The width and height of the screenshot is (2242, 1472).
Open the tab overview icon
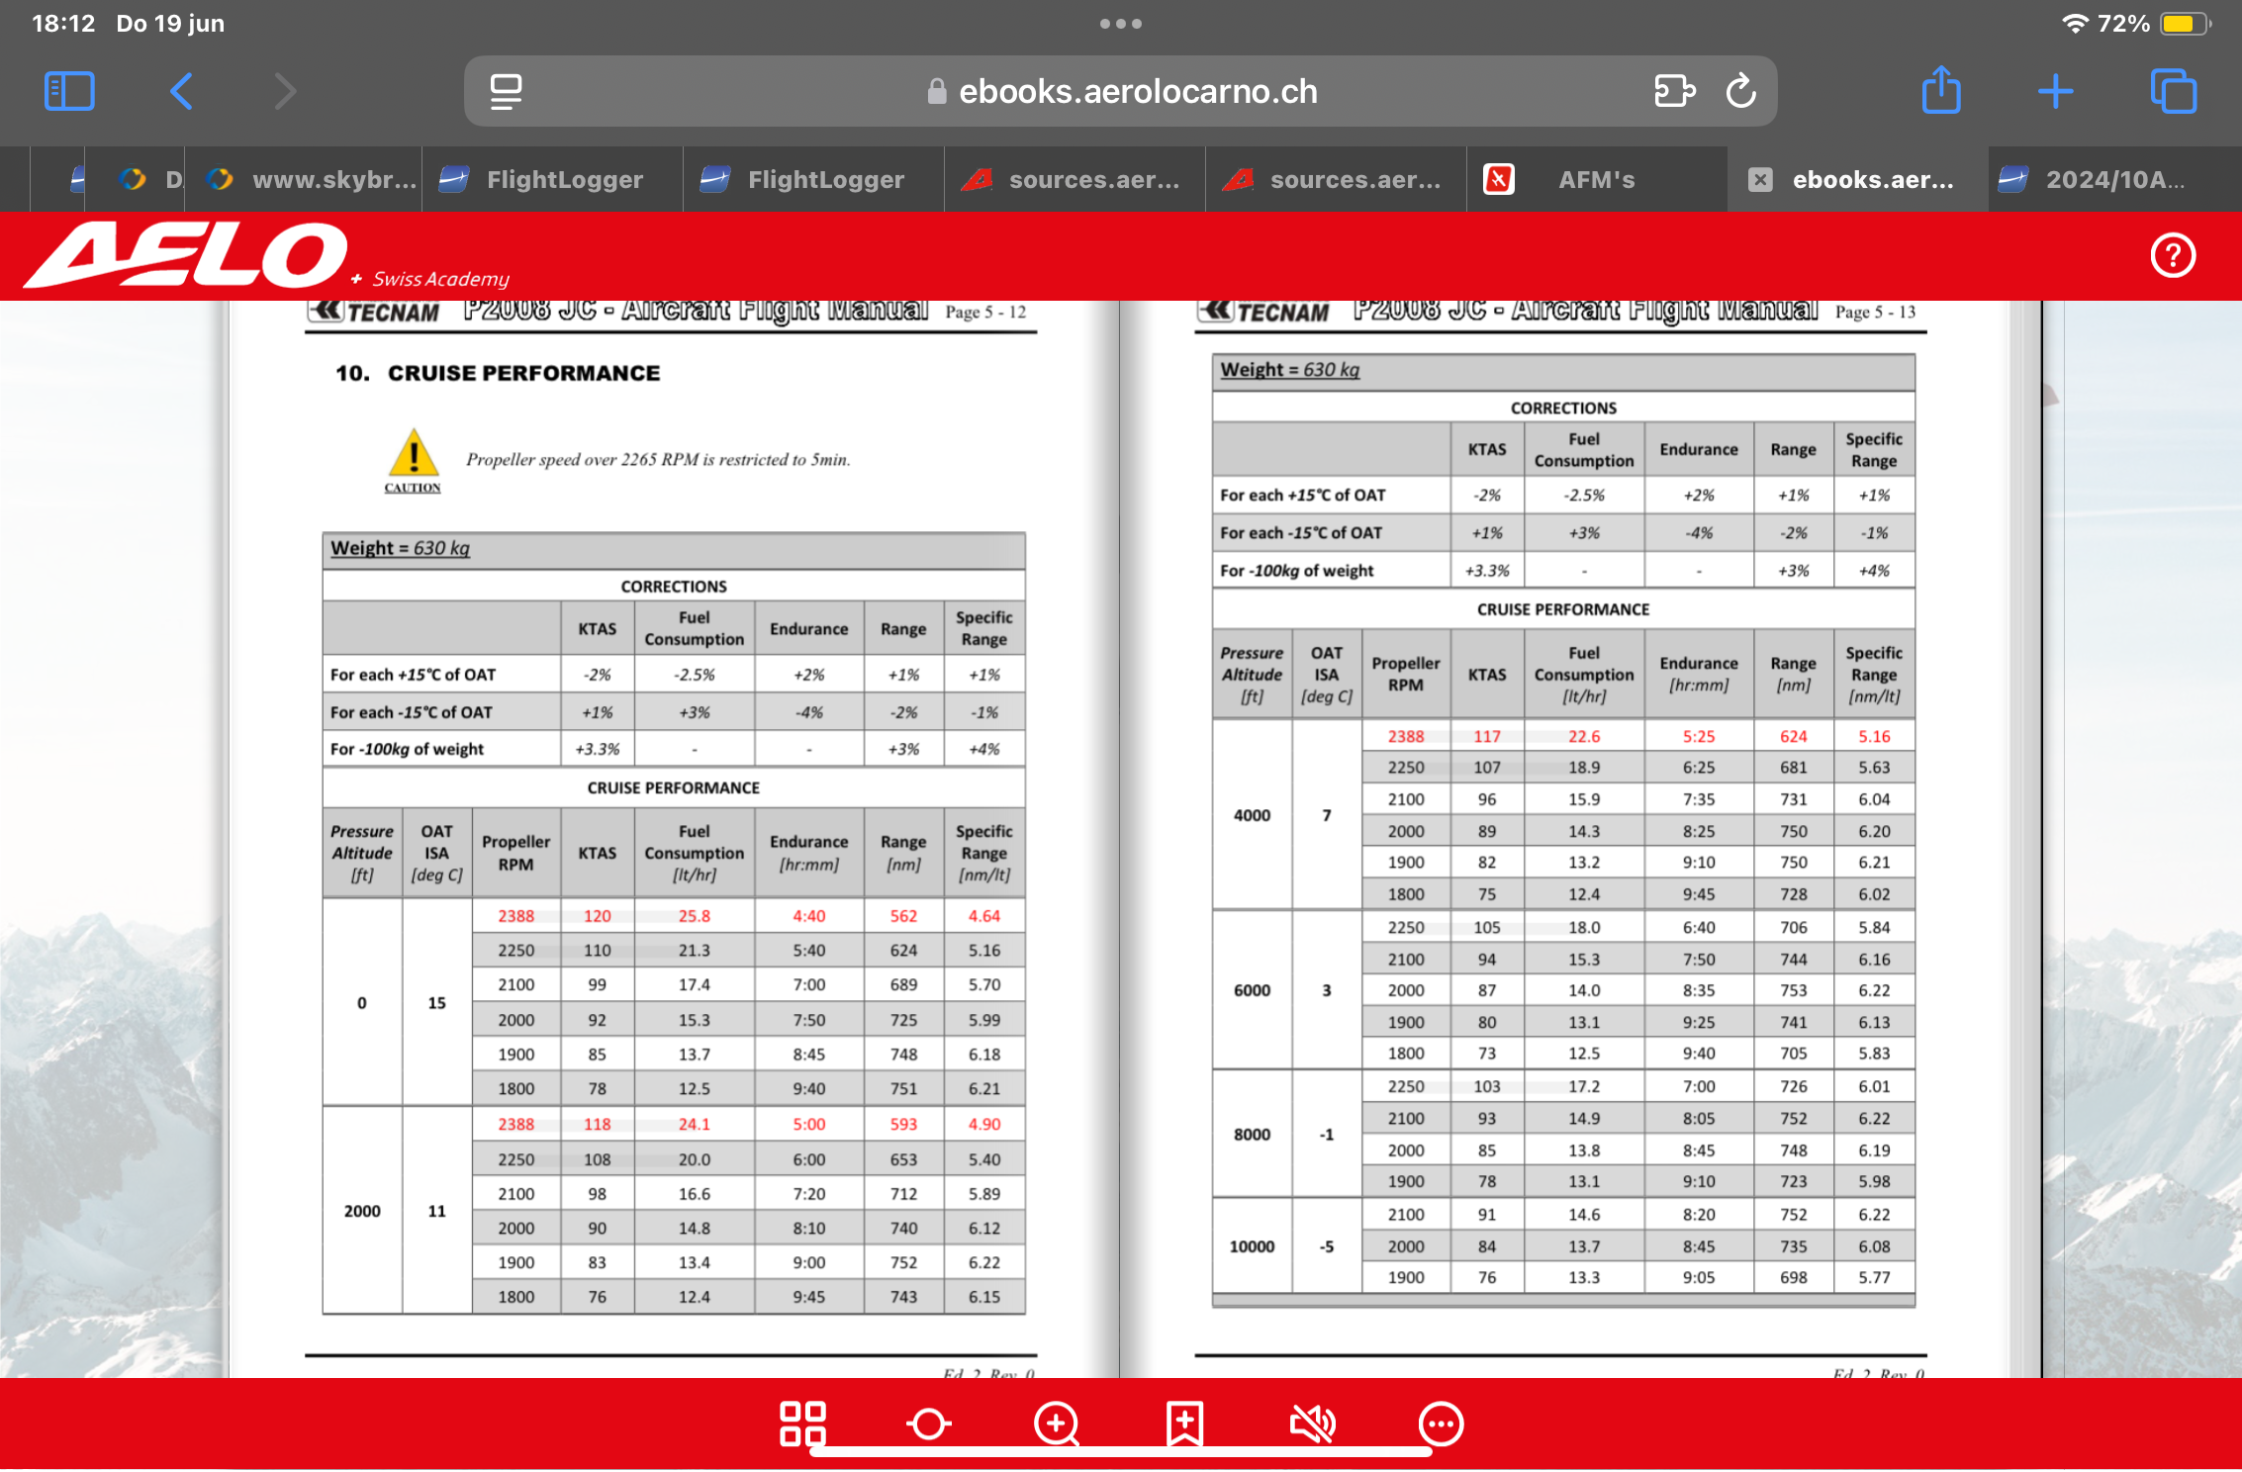click(2174, 91)
